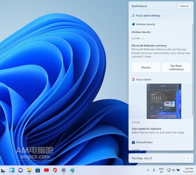Open File Explorer from the taskbar
This screenshot has width=196, height=175.
click(x=29, y=170)
